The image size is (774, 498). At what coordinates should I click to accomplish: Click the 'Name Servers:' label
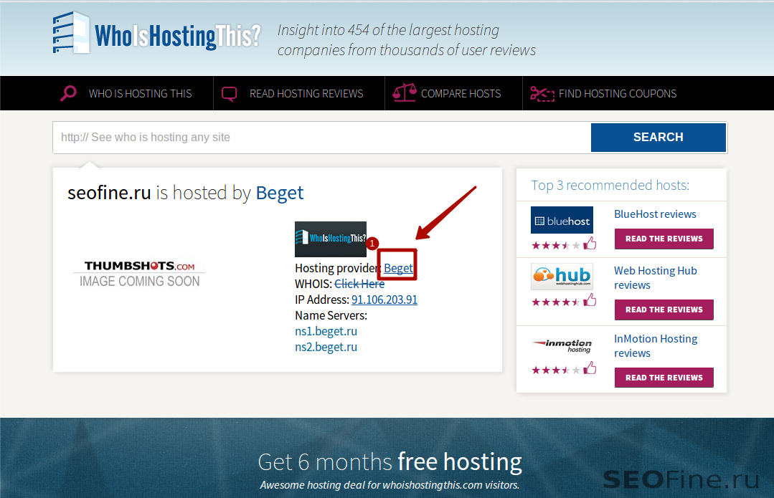point(331,315)
